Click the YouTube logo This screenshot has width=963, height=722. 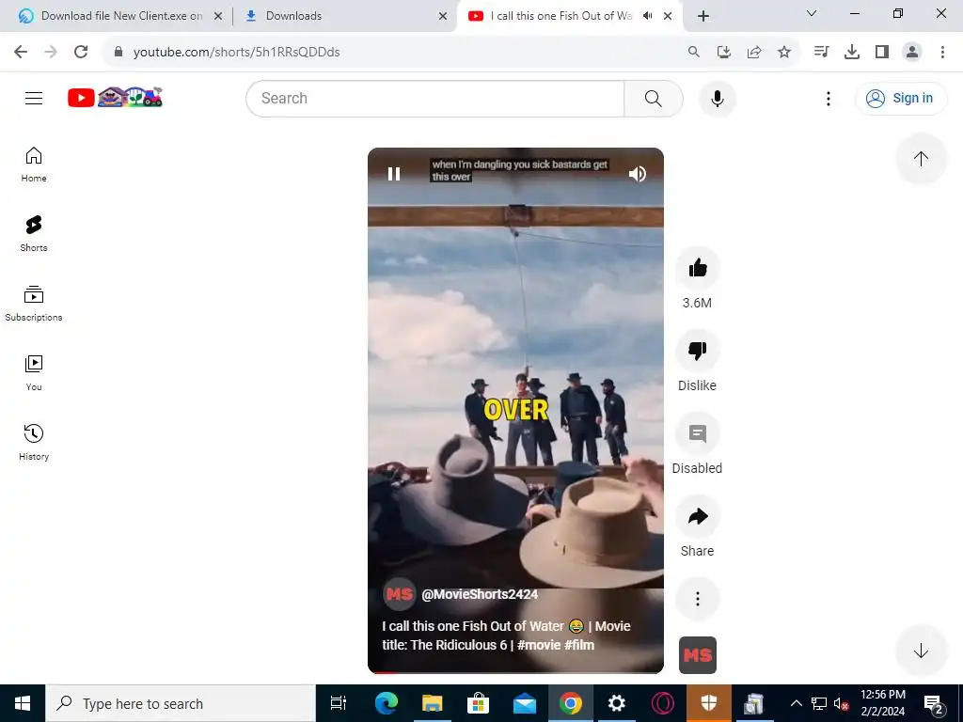[x=115, y=97]
